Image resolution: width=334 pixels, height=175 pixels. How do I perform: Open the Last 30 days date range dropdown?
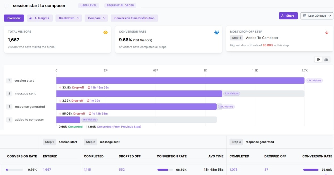316,16
